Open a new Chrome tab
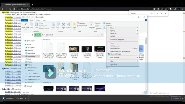Viewport: 185px width, 104px height. pyautogui.click(x=32, y=5)
